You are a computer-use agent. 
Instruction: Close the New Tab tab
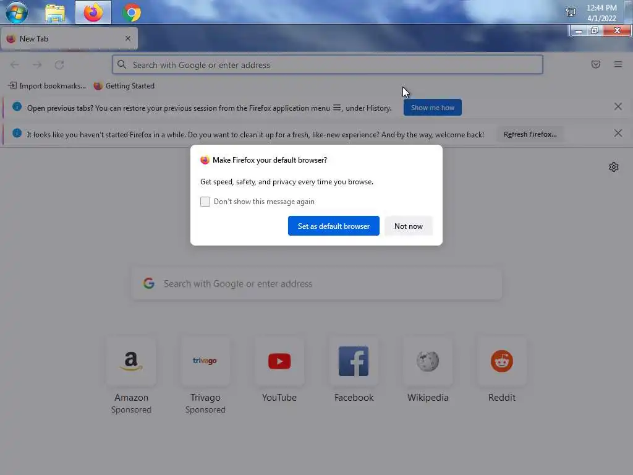[x=128, y=38]
